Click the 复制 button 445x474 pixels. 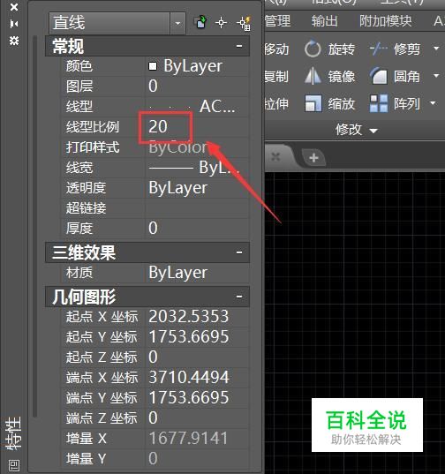(276, 76)
